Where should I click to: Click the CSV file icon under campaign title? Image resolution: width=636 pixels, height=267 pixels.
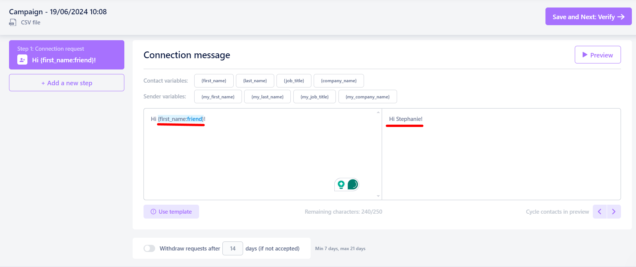coord(13,23)
